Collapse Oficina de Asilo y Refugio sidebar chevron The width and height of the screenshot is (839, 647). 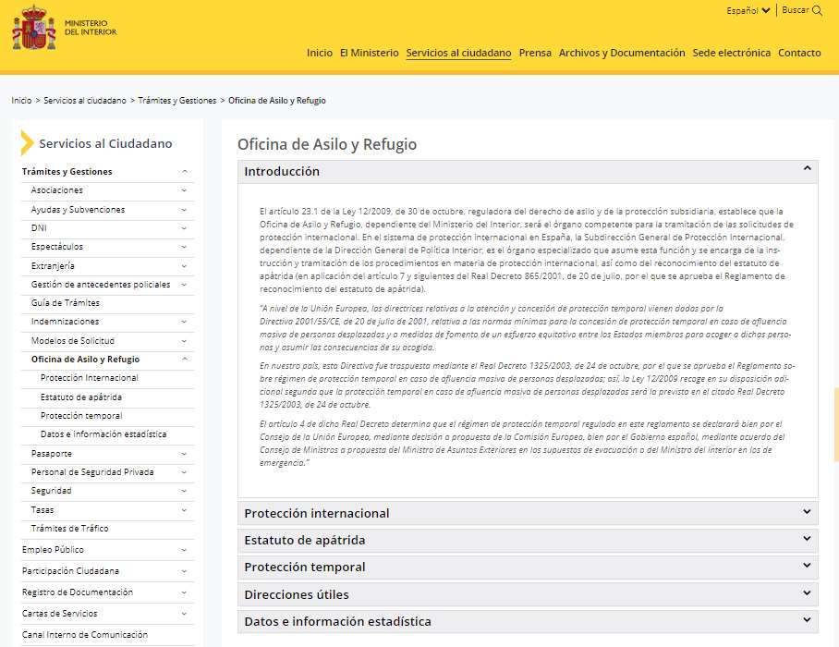184,360
